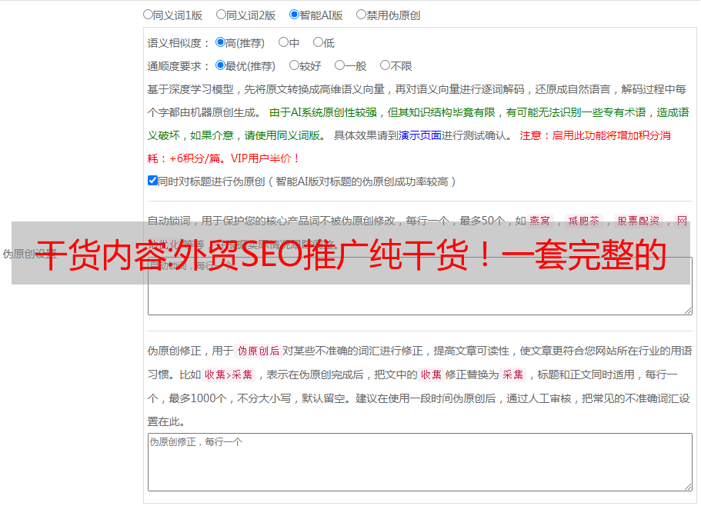The image size is (701, 506).
Task: Set 通顺度要求 to 一般
Action: [340, 65]
